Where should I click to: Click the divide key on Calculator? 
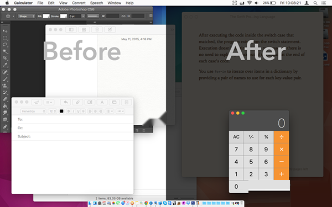coord(282,137)
